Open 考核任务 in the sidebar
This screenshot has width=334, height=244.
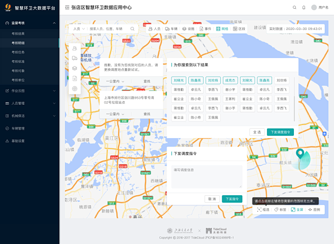click(x=18, y=52)
